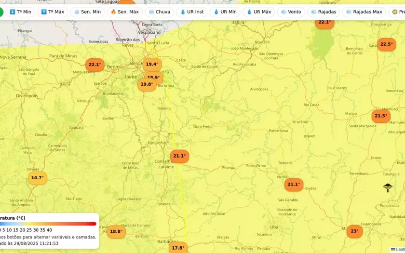Select the 18.8° marker near Dores de Campos
Image resolution: width=405 pixels, height=253 pixels.
coord(116,232)
